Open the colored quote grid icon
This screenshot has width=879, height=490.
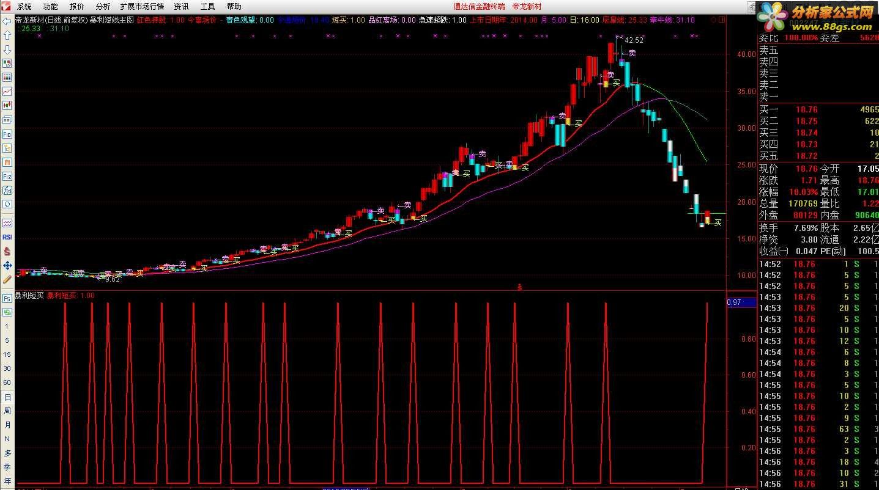click(x=7, y=78)
